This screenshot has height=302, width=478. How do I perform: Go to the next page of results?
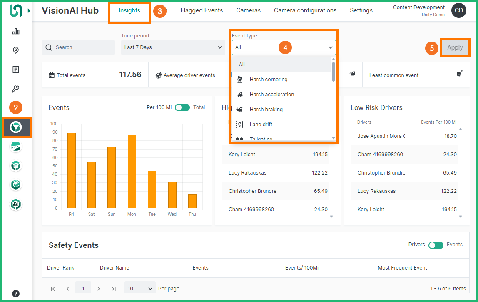pos(98,288)
